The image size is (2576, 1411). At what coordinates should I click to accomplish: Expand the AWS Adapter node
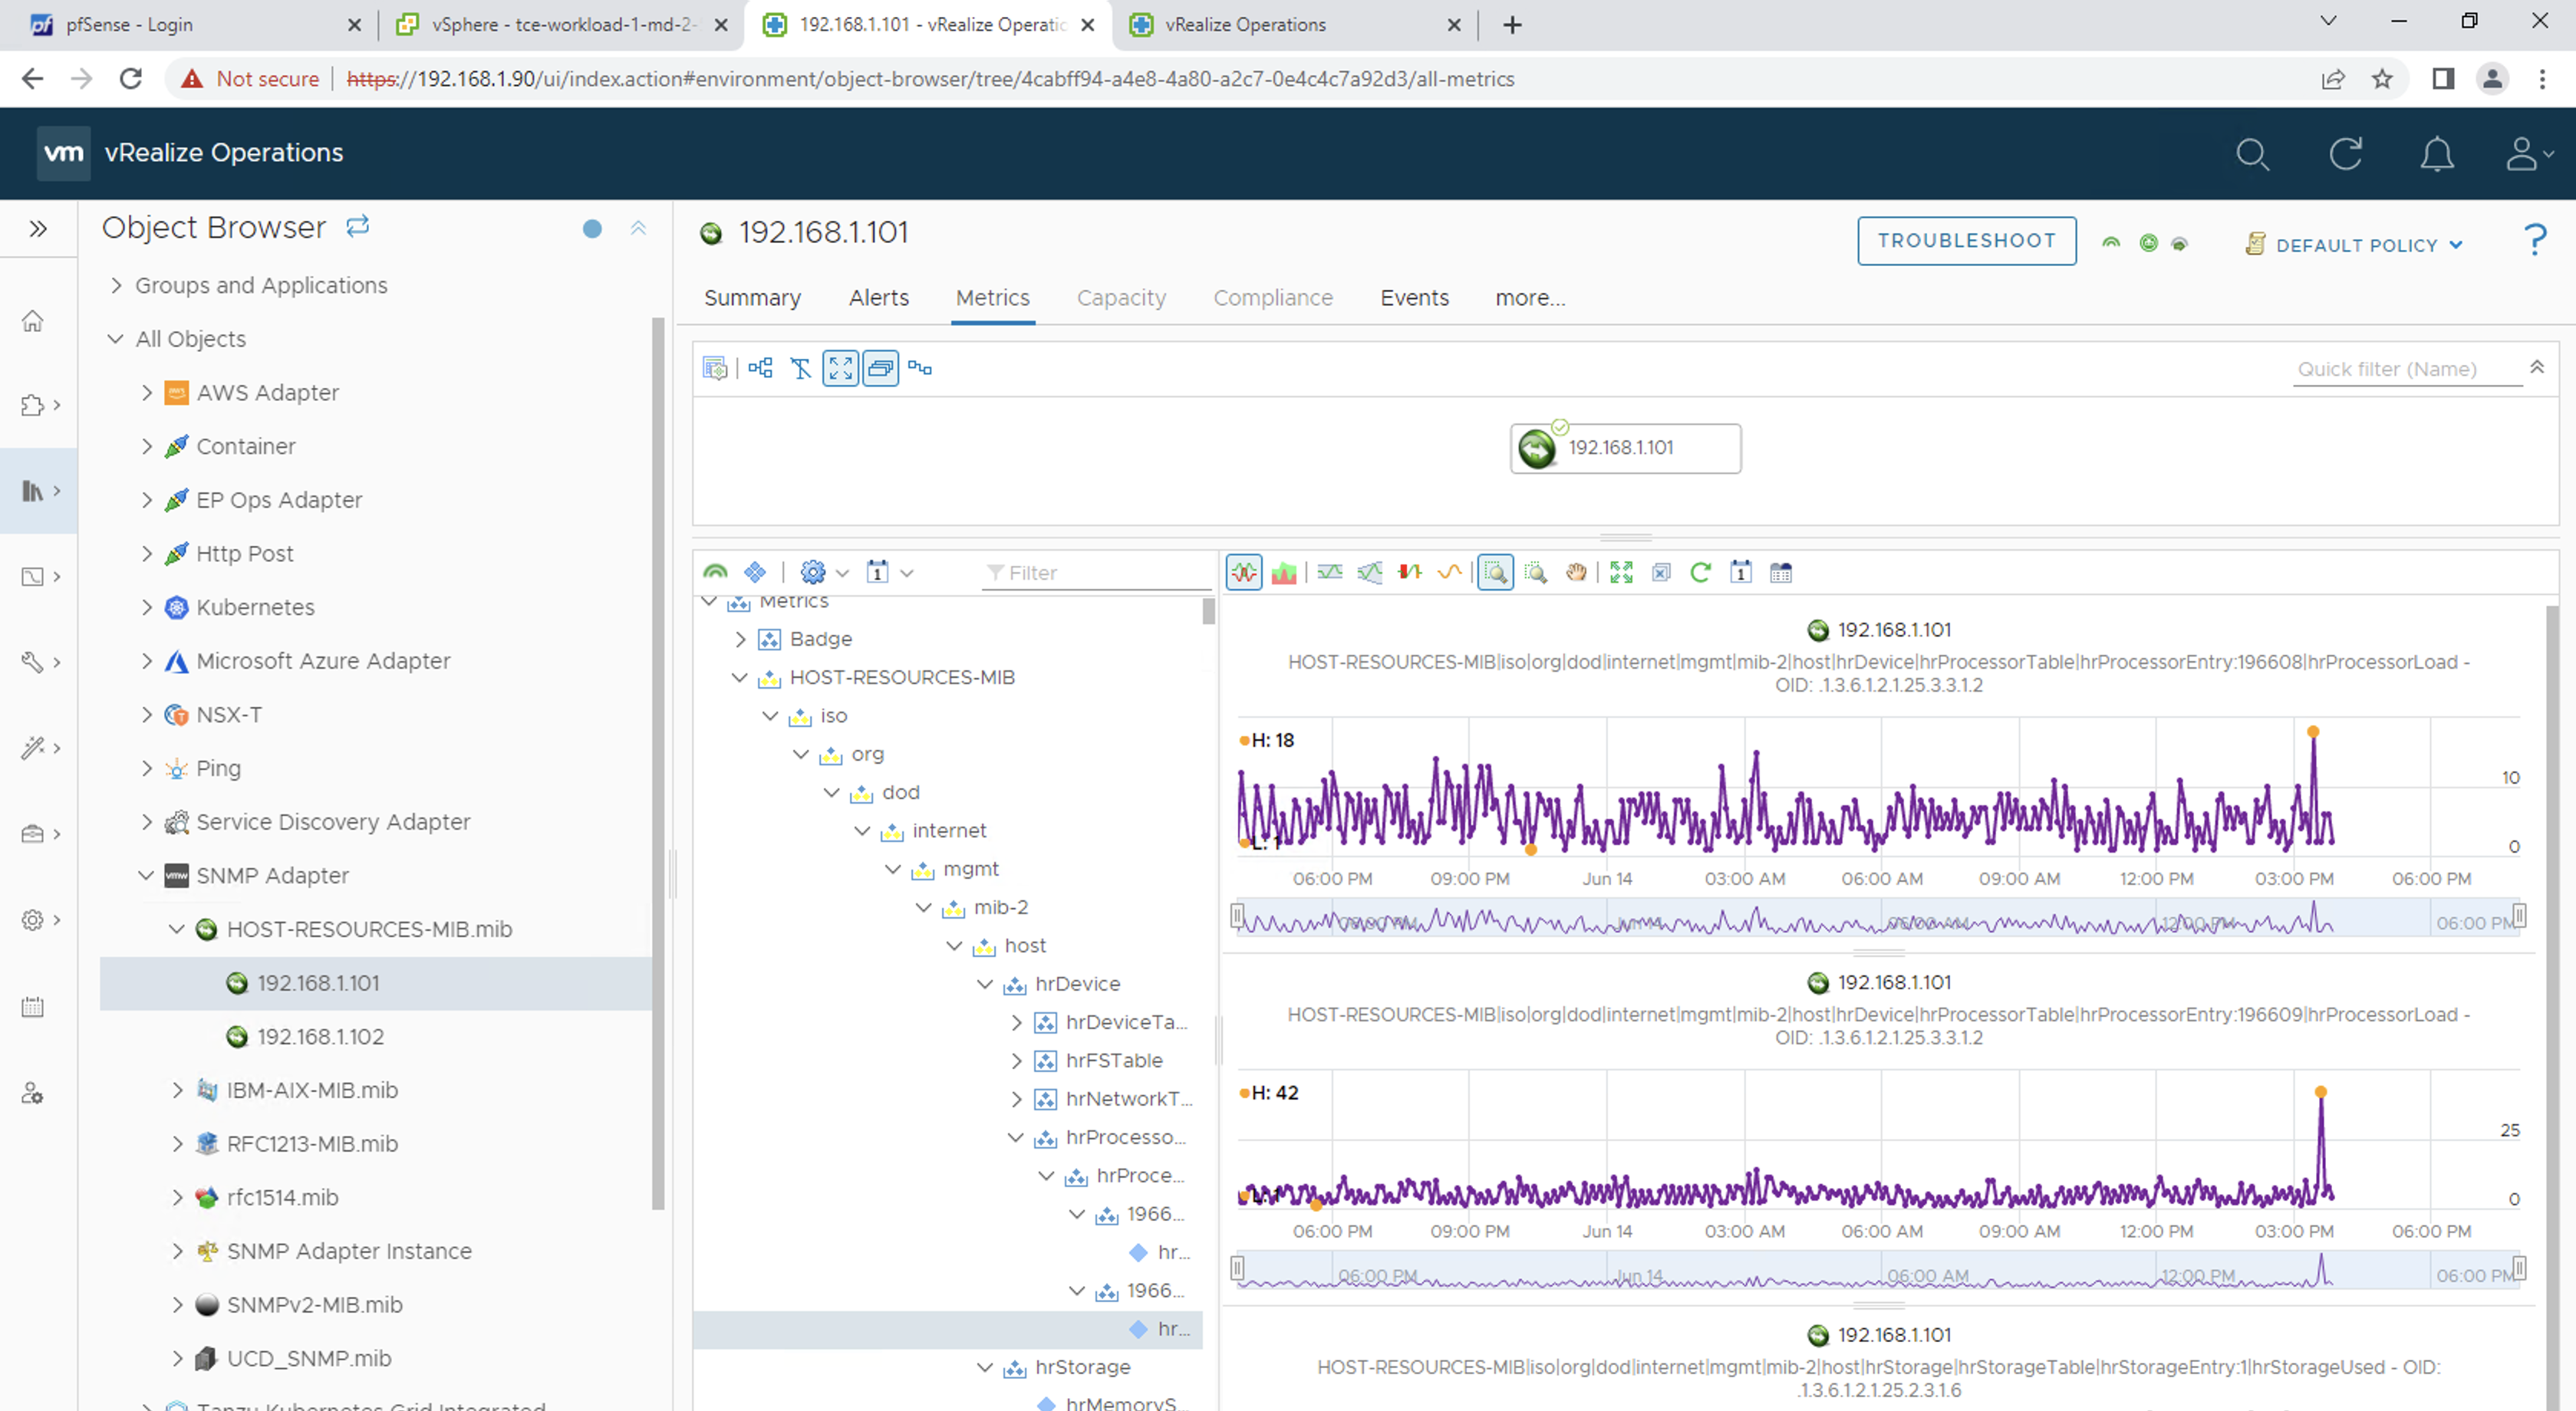(147, 393)
